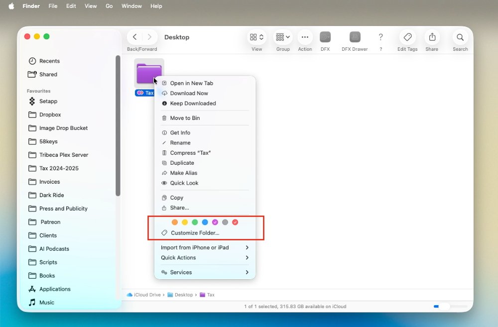Screen dimensions: 498x327
Task: Open the Action ellipsis menu
Action: (305, 37)
